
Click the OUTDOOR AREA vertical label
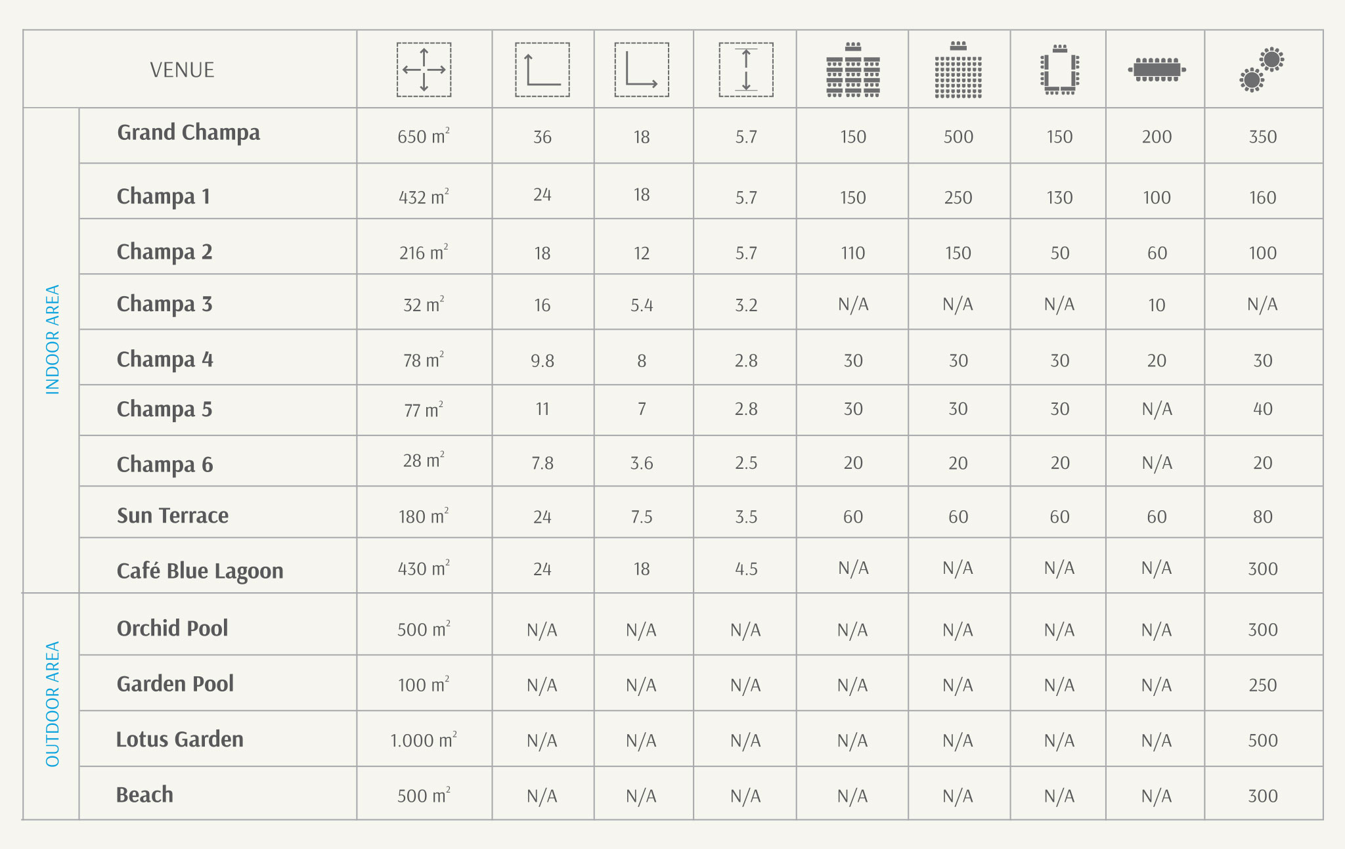pos(53,704)
